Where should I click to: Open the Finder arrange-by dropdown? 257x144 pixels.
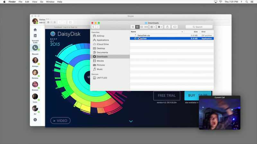pyautogui.click(x=153, y=27)
